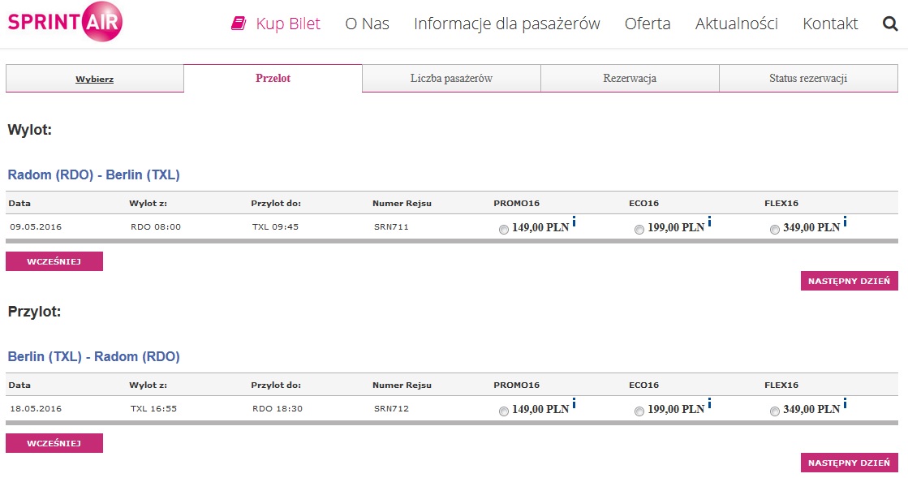Select the Przelot step tab

pyautogui.click(x=273, y=78)
